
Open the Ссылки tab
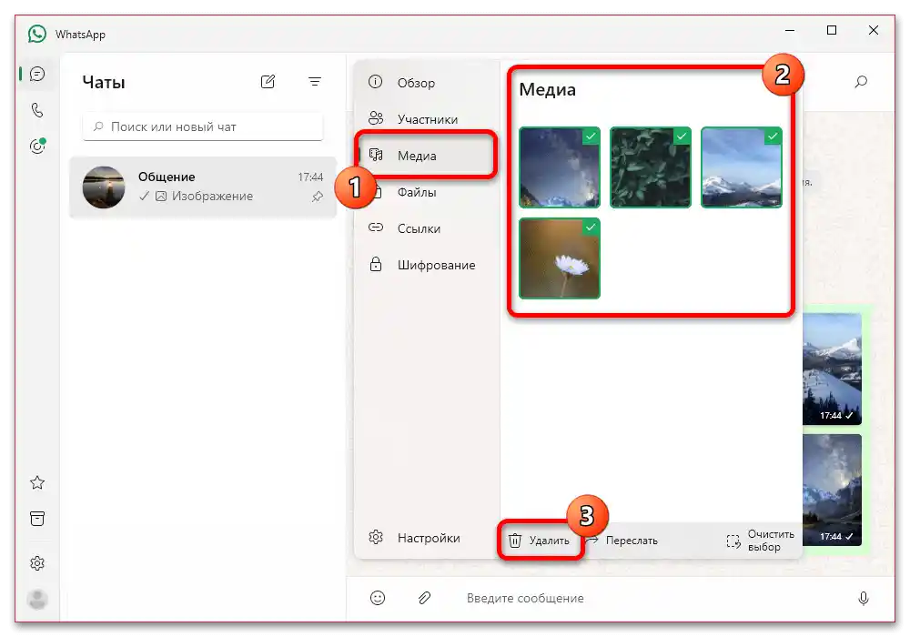coord(427,228)
